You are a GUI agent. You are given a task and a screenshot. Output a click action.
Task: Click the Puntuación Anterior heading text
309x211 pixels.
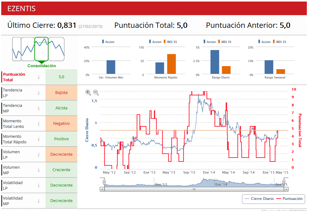coord(242,25)
